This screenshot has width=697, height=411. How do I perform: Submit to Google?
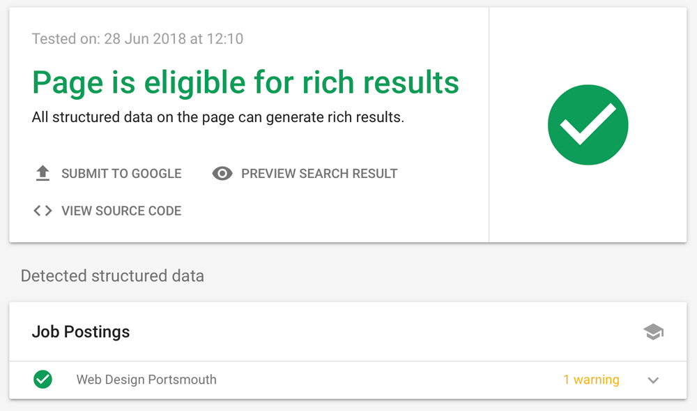(x=108, y=173)
